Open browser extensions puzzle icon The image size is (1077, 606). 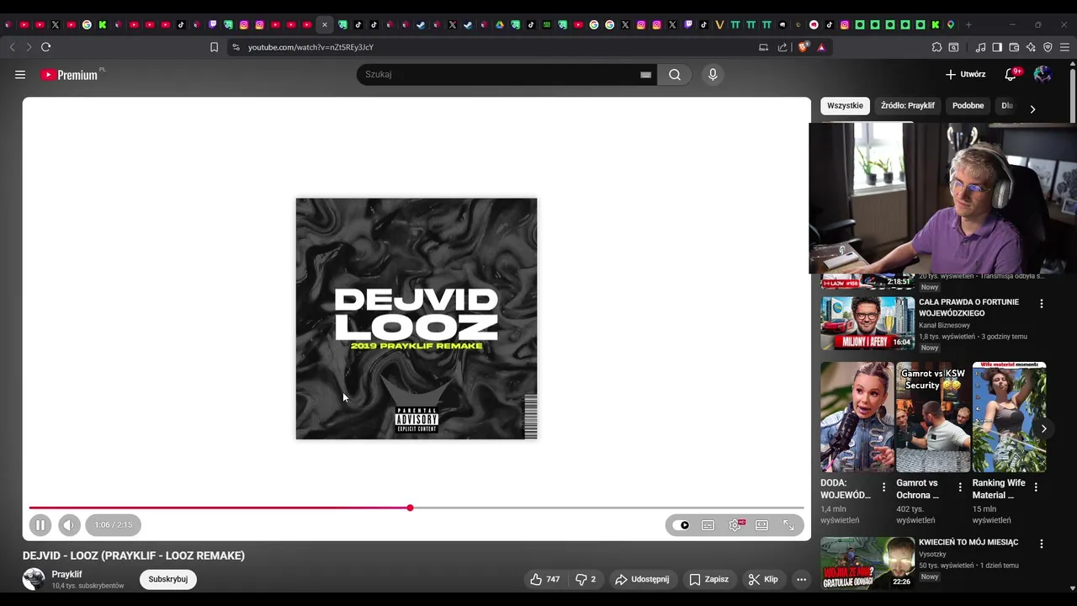(936, 47)
